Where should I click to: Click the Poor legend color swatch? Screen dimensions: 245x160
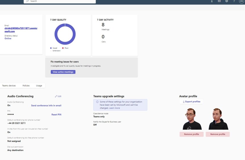point(63,48)
